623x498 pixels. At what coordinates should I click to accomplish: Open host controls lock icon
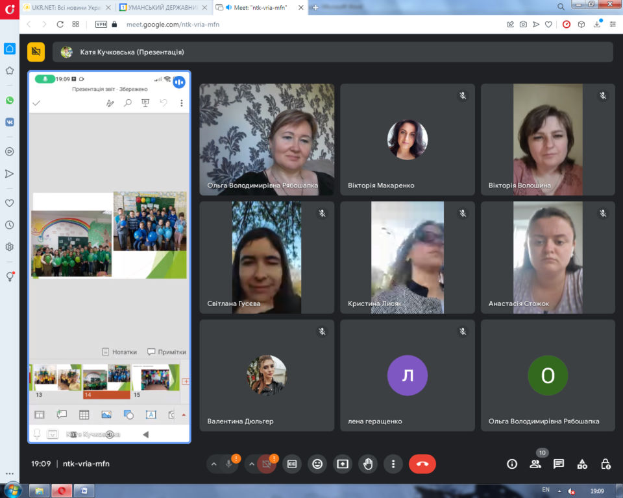point(605,464)
